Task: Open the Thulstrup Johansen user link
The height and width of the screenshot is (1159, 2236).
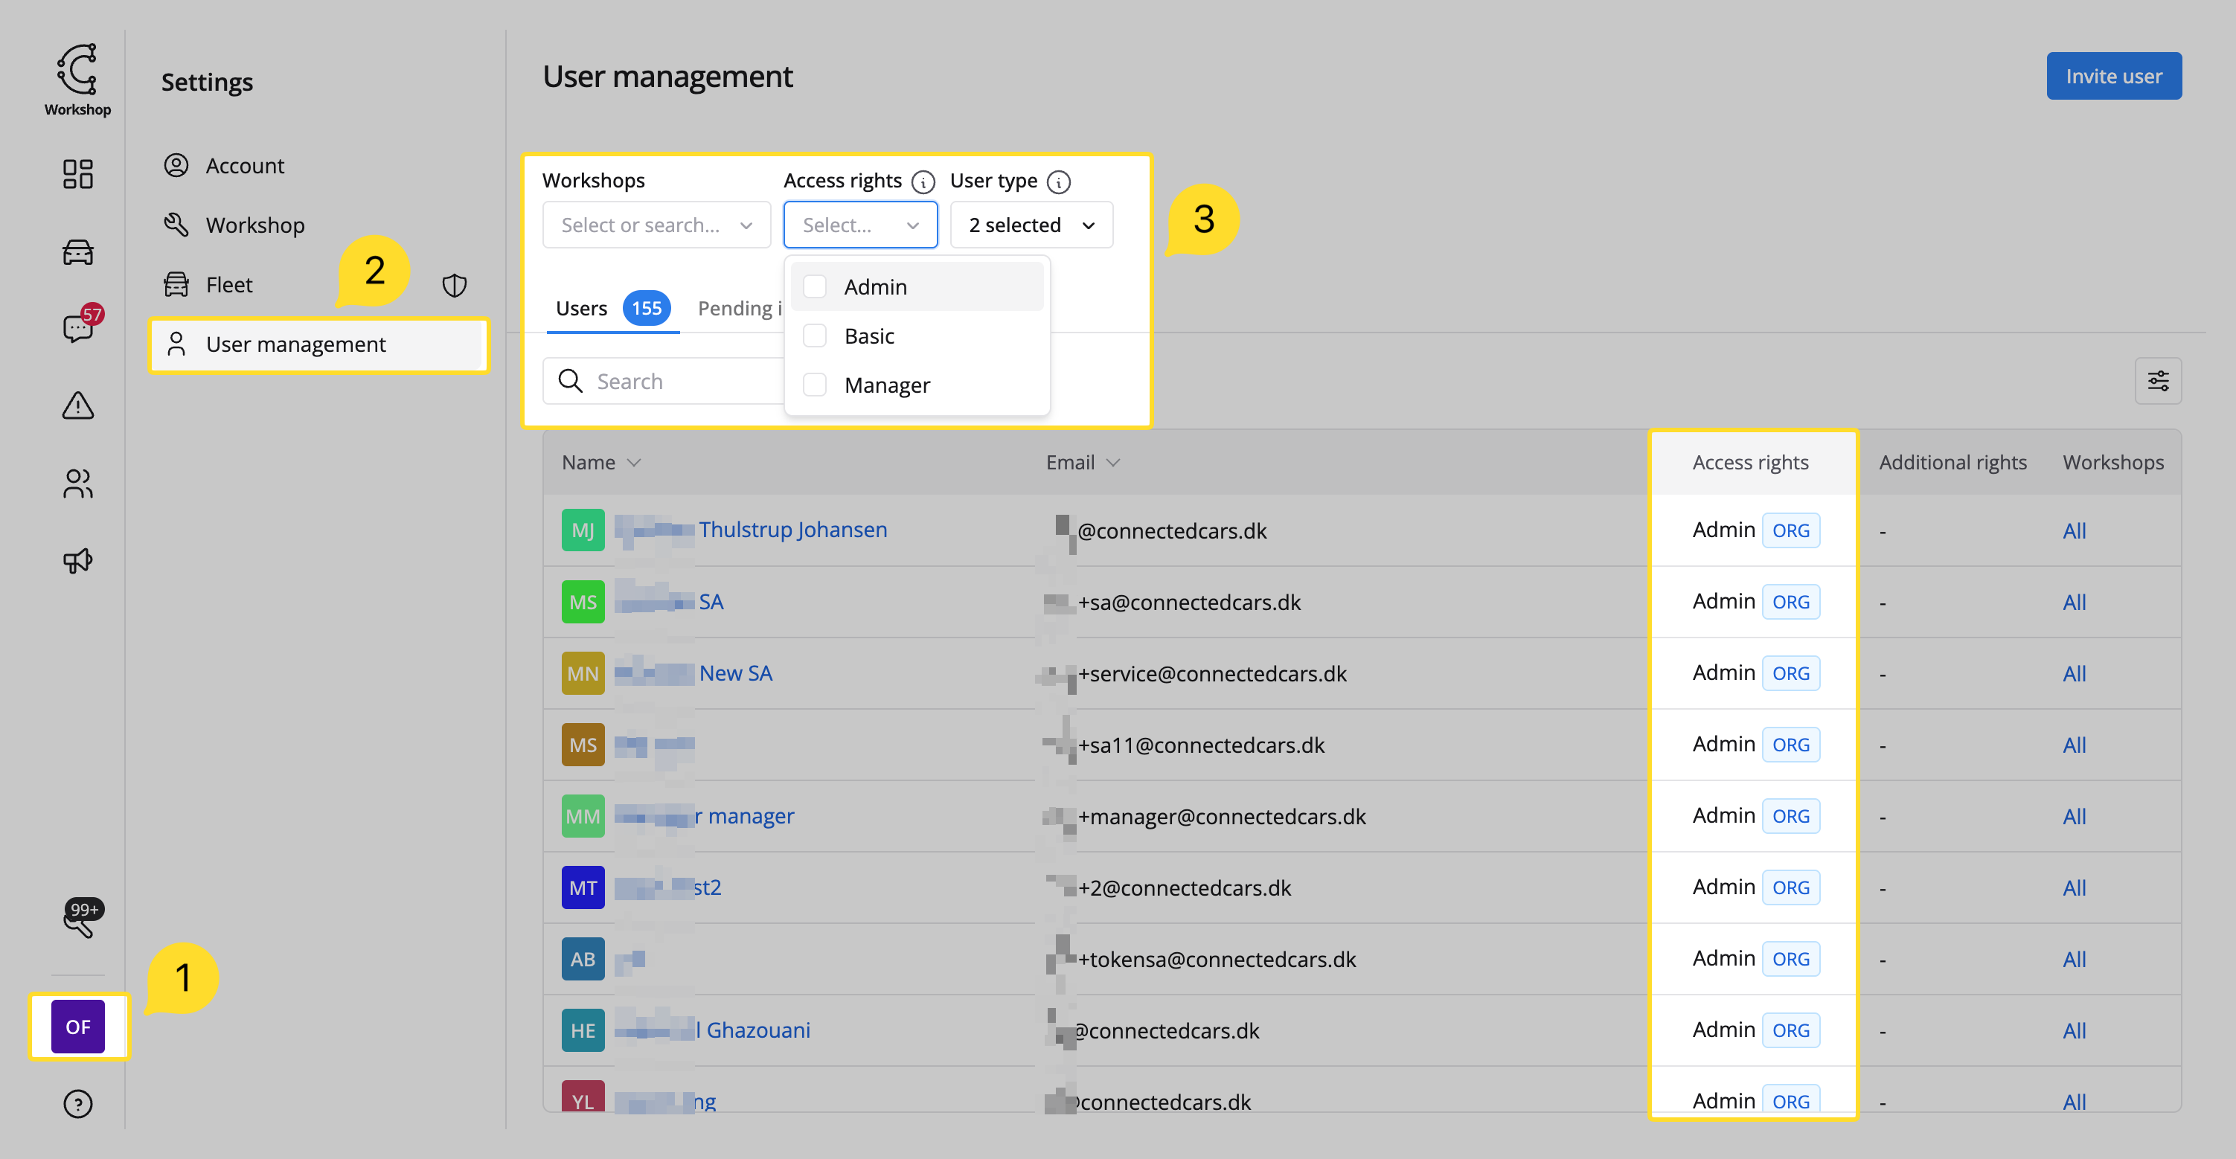Action: tap(792, 529)
